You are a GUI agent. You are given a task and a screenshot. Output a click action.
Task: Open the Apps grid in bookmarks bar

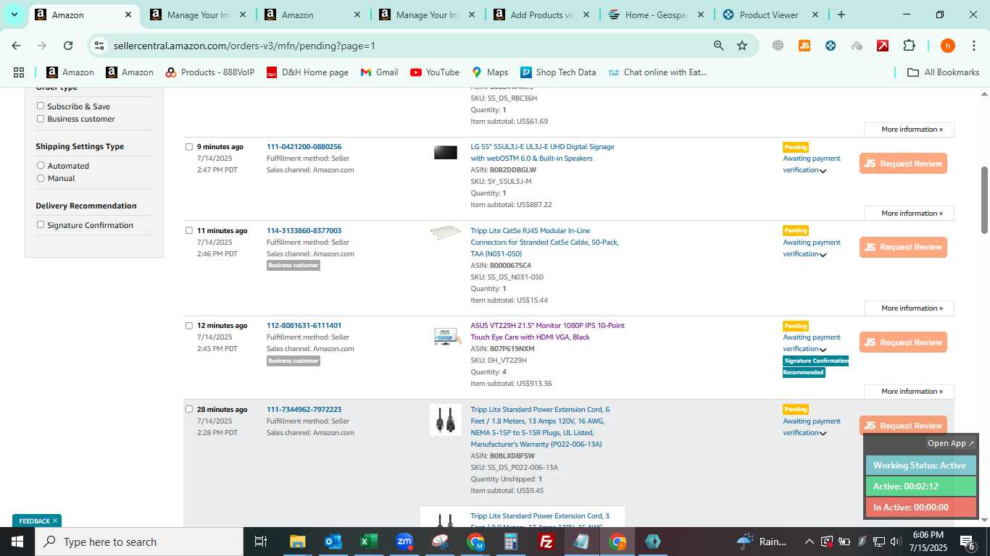pos(19,72)
